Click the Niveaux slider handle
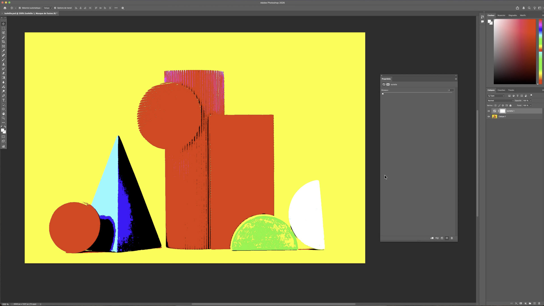544x306 pixels. [383, 93]
